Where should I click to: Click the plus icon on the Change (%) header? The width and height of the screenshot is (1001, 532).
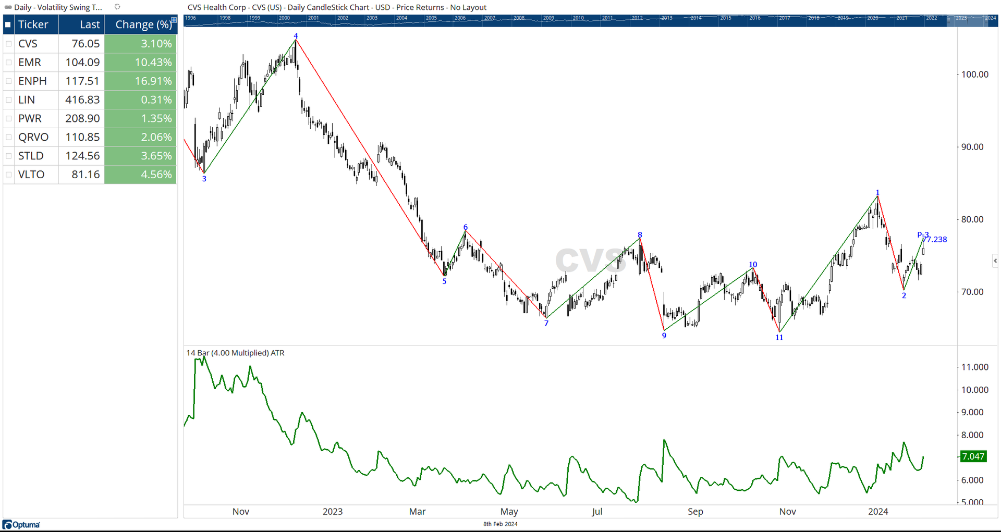pyautogui.click(x=174, y=20)
